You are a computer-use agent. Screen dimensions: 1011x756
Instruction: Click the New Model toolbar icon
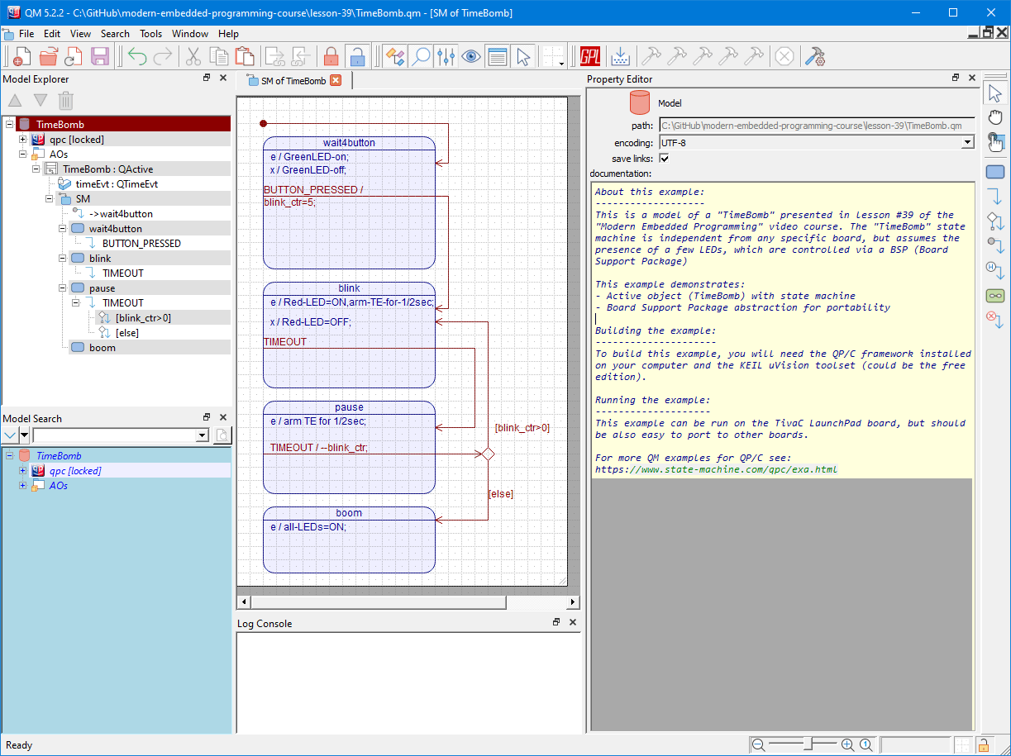(x=22, y=56)
